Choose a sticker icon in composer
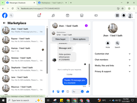 (x=63, y=91)
